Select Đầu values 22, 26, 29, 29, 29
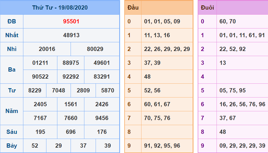The image size is (268, 153). click(x=167, y=49)
